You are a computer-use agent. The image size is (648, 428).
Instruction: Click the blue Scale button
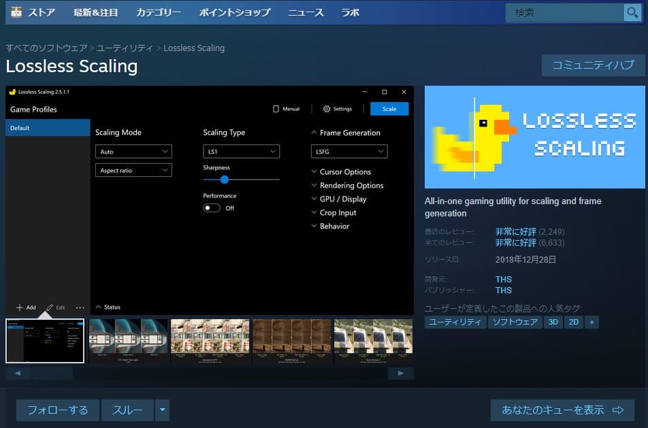(x=389, y=109)
